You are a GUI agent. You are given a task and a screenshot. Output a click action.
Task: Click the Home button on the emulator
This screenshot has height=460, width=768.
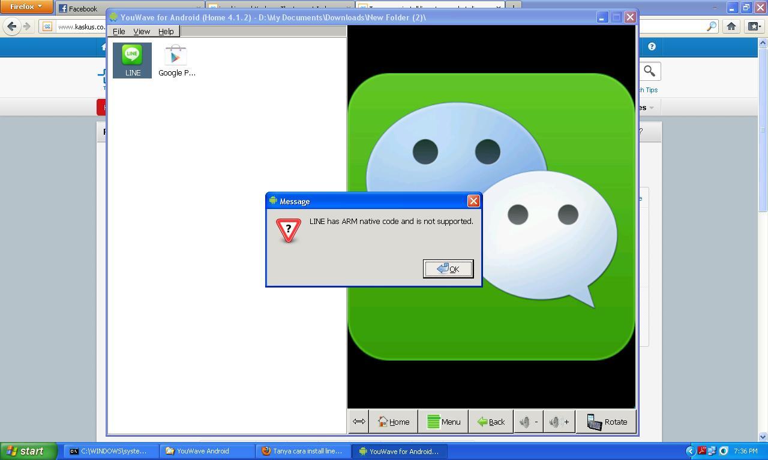click(394, 422)
